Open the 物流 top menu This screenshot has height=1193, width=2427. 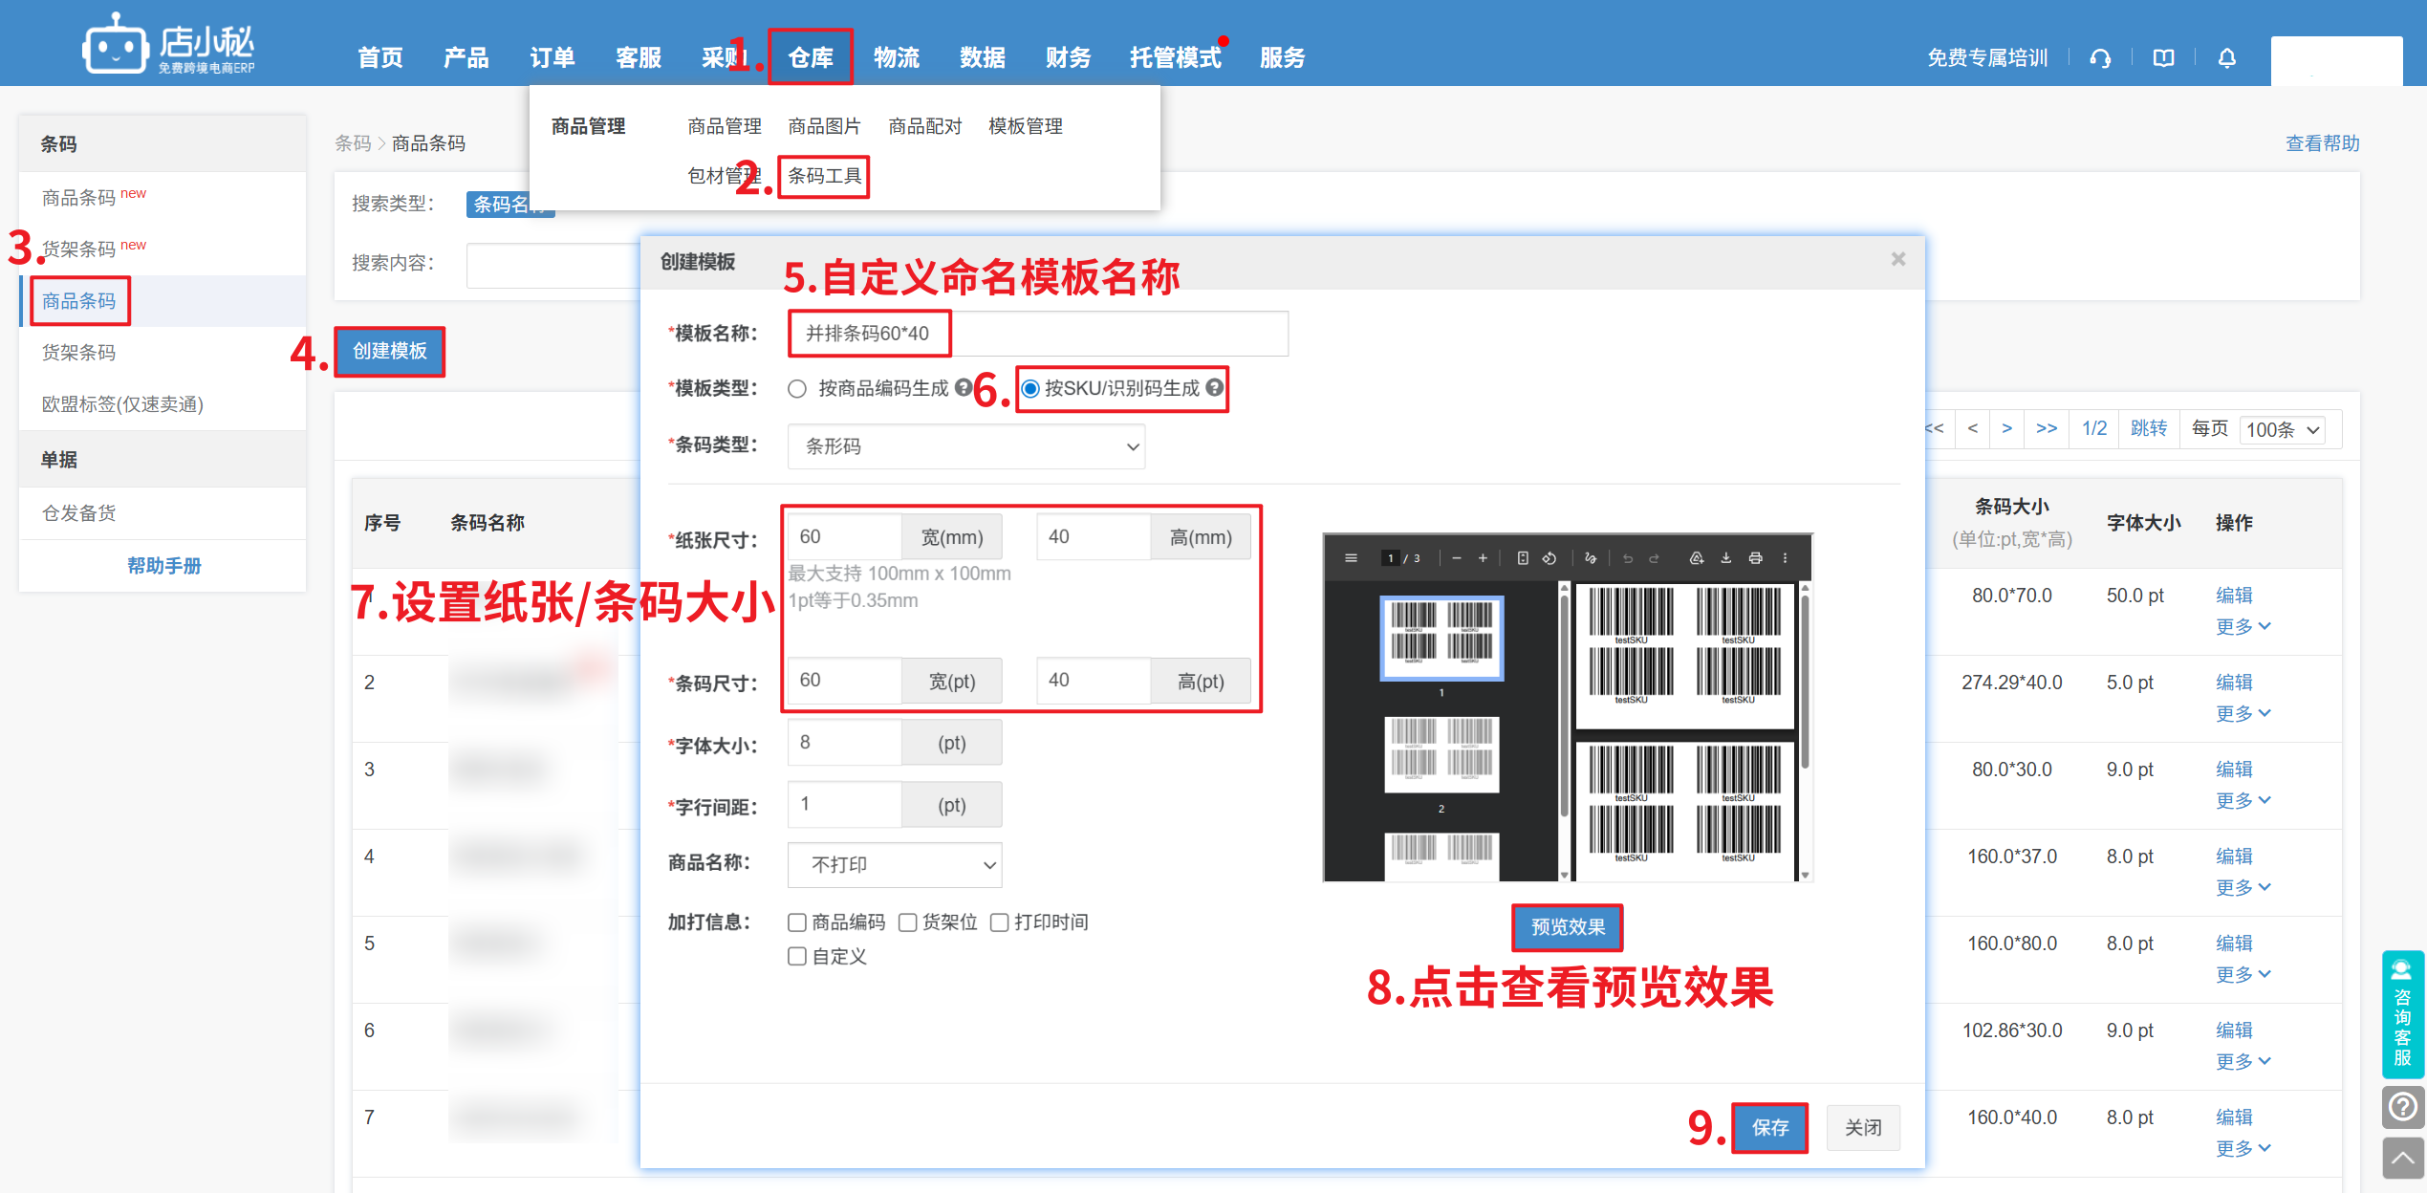coord(896,58)
